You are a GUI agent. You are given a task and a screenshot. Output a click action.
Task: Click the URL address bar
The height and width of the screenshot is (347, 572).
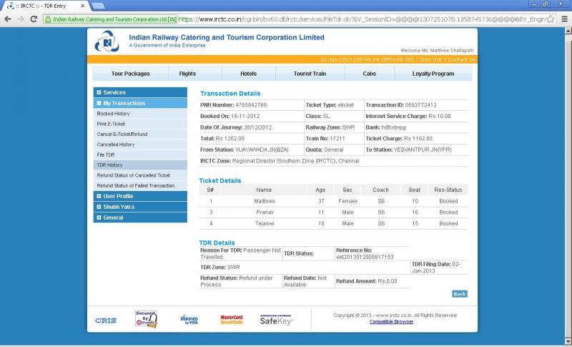click(x=361, y=19)
